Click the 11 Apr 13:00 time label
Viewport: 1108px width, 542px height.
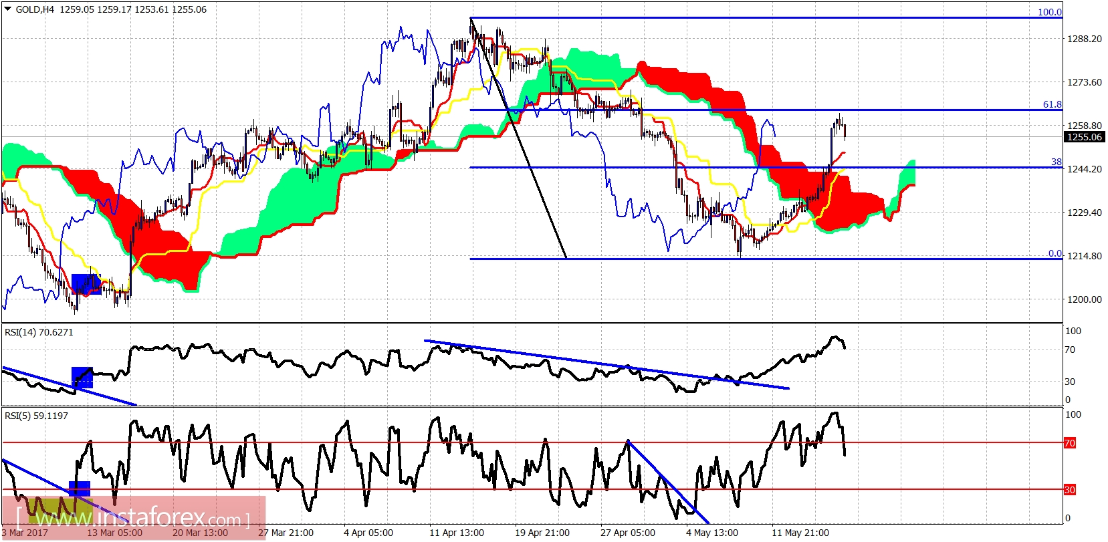point(457,533)
